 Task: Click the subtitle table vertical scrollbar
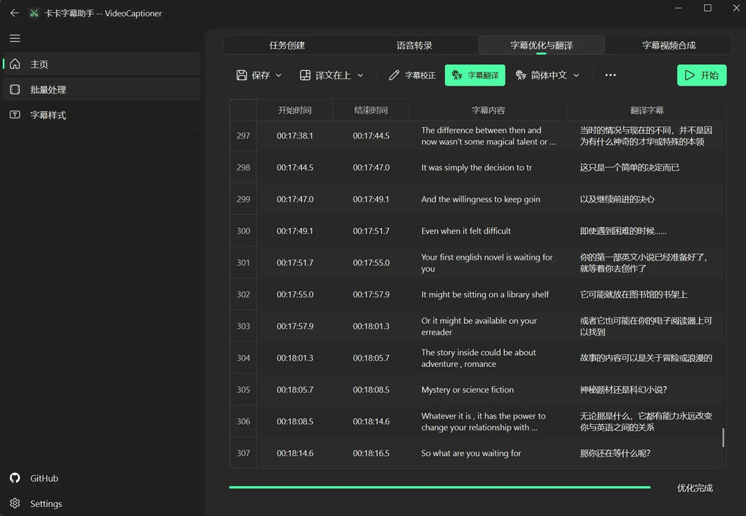[x=723, y=437]
